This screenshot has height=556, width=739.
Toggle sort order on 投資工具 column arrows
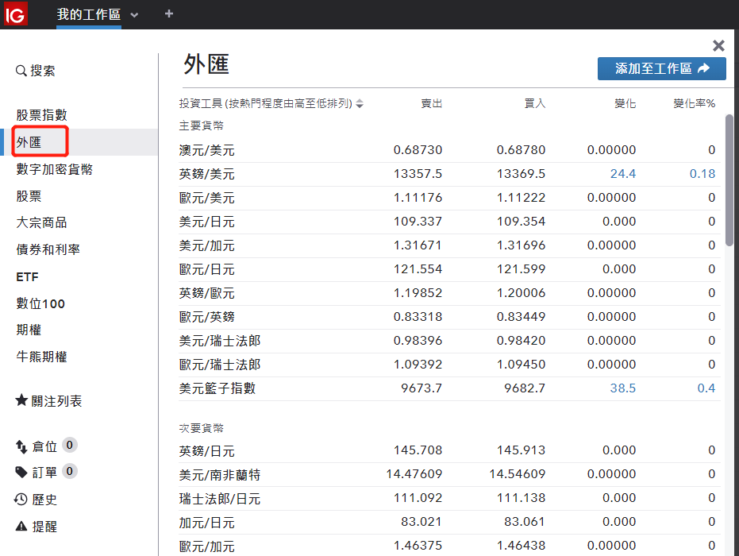pos(360,103)
